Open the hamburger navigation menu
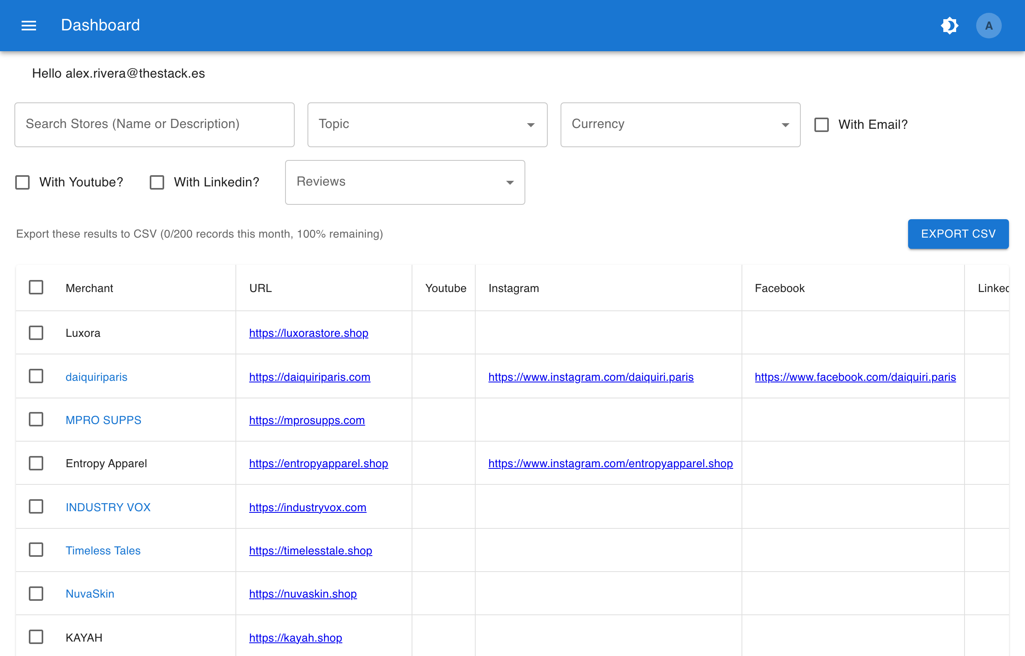Image resolution: width=1025 pixels, height=656 pixels. tap(28, 26)
